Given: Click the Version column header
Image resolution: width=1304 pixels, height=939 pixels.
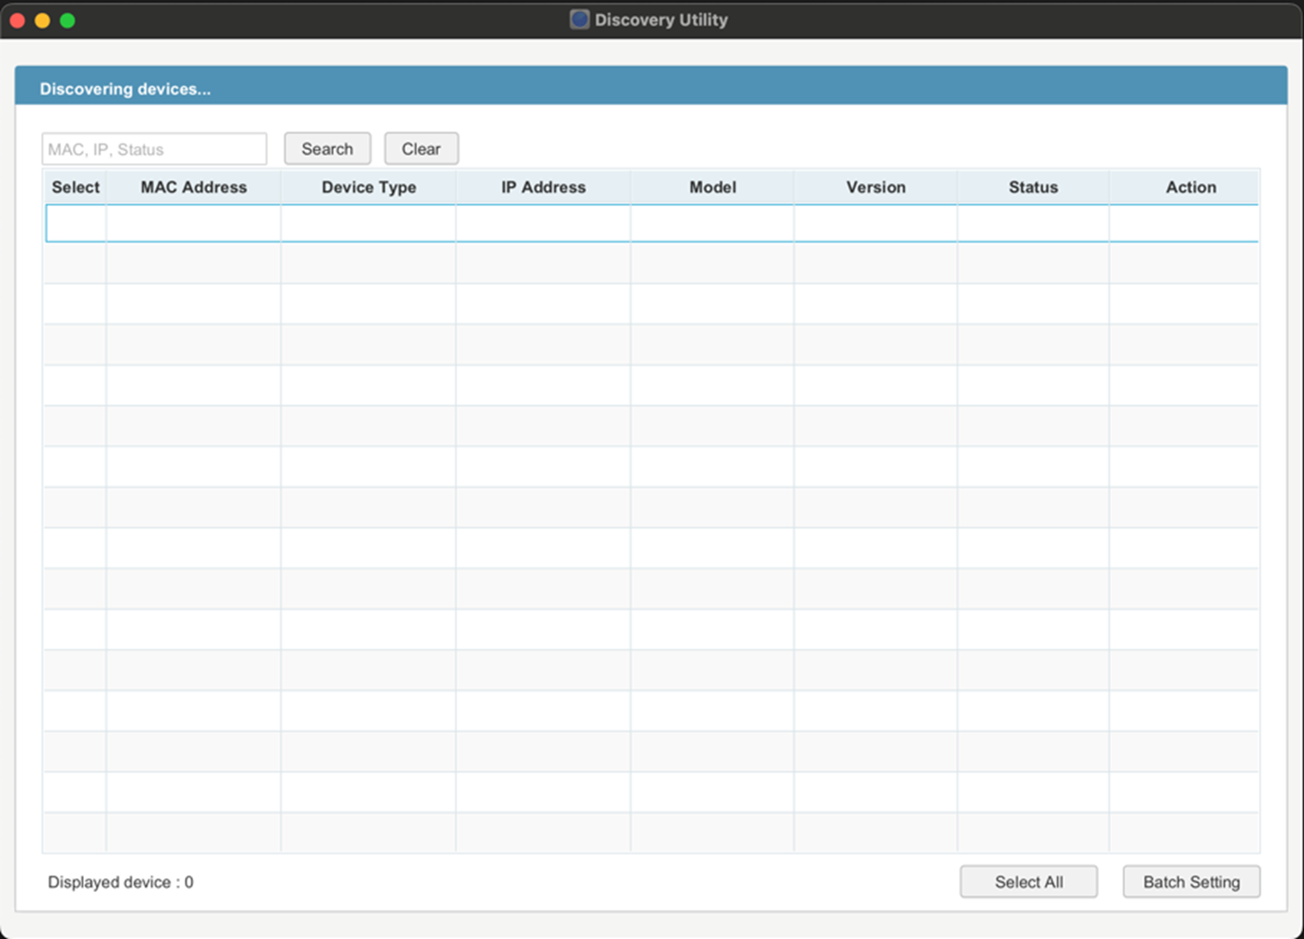Looking at the screenshot, I should click(x=876, y=187).
